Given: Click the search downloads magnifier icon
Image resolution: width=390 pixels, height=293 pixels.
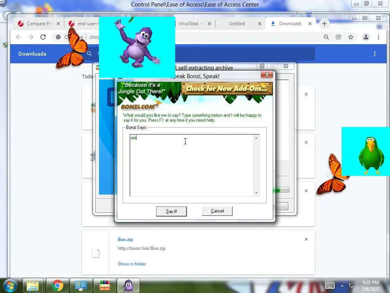Looking at the screenshot, I should (89, 53).
